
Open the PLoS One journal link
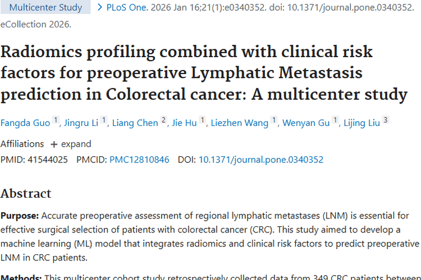[x=125, y=8]
